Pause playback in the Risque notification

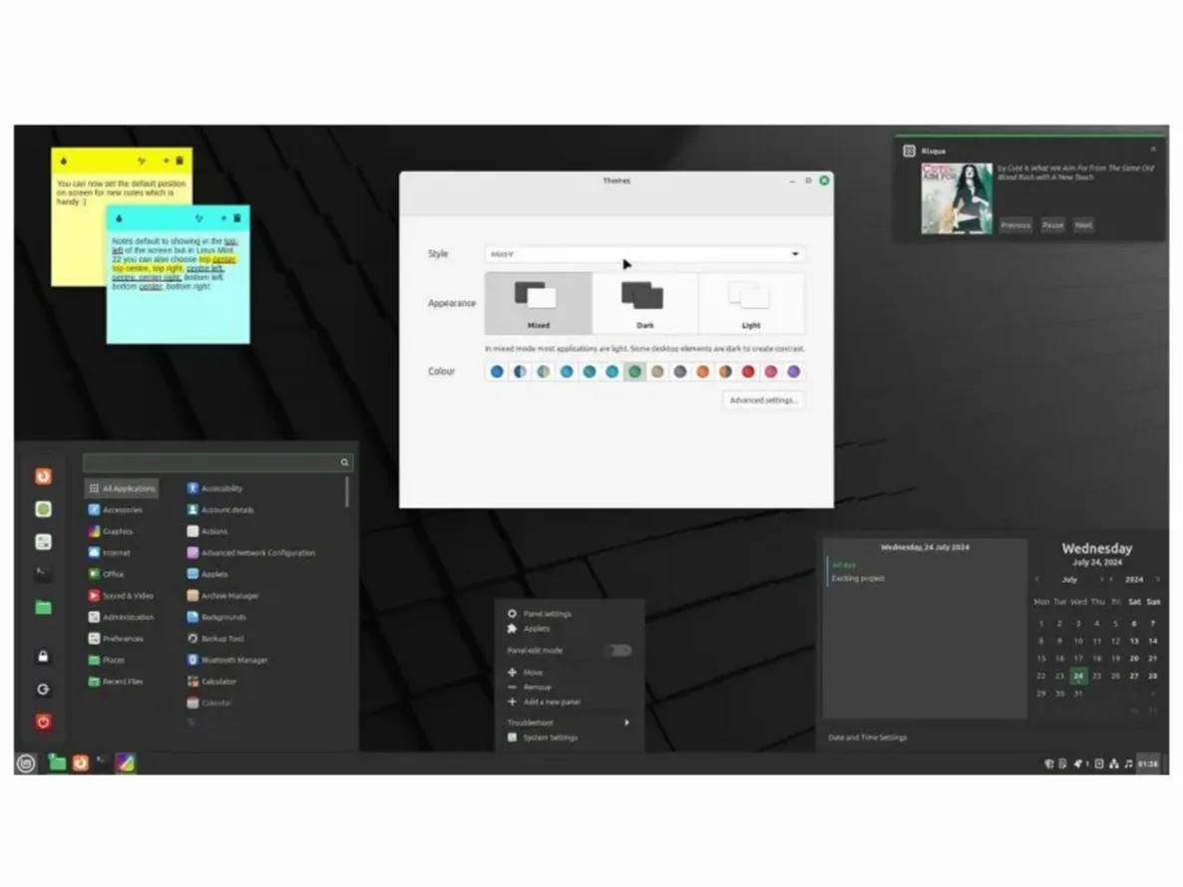tap(1052, 225)
